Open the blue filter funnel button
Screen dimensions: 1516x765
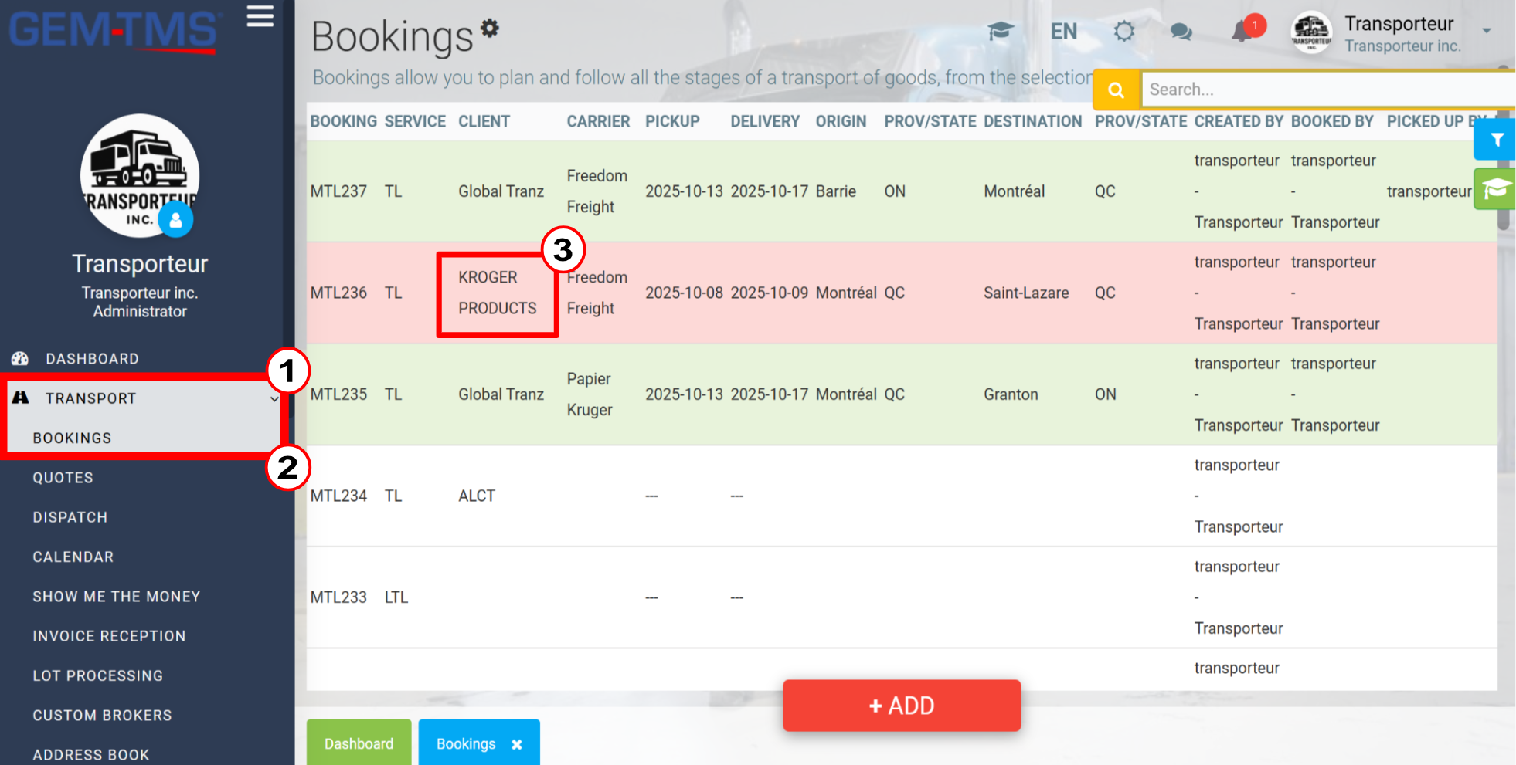click(x=1496, y=140)
